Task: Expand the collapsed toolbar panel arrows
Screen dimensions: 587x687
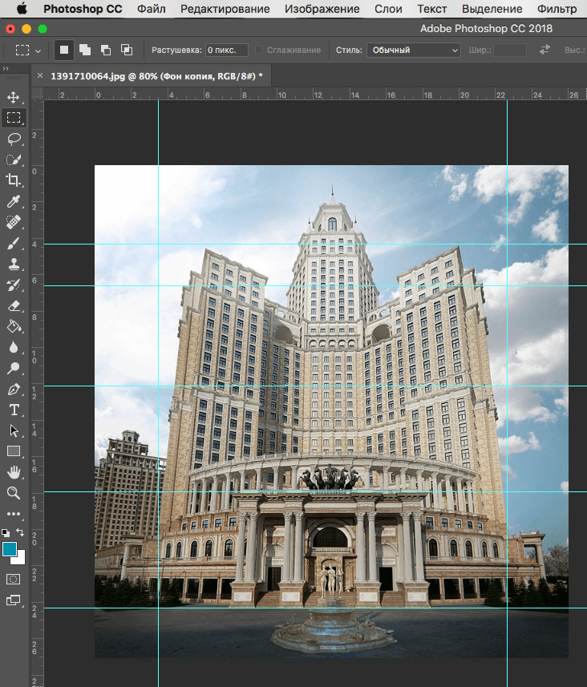Action: tap(6, 69)
